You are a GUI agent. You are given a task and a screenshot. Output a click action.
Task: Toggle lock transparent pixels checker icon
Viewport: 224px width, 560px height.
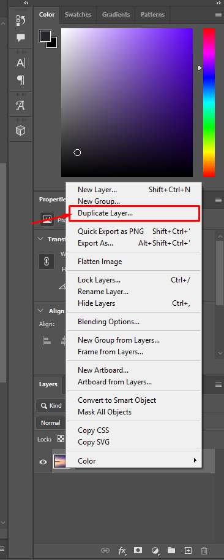pos(61,439)
